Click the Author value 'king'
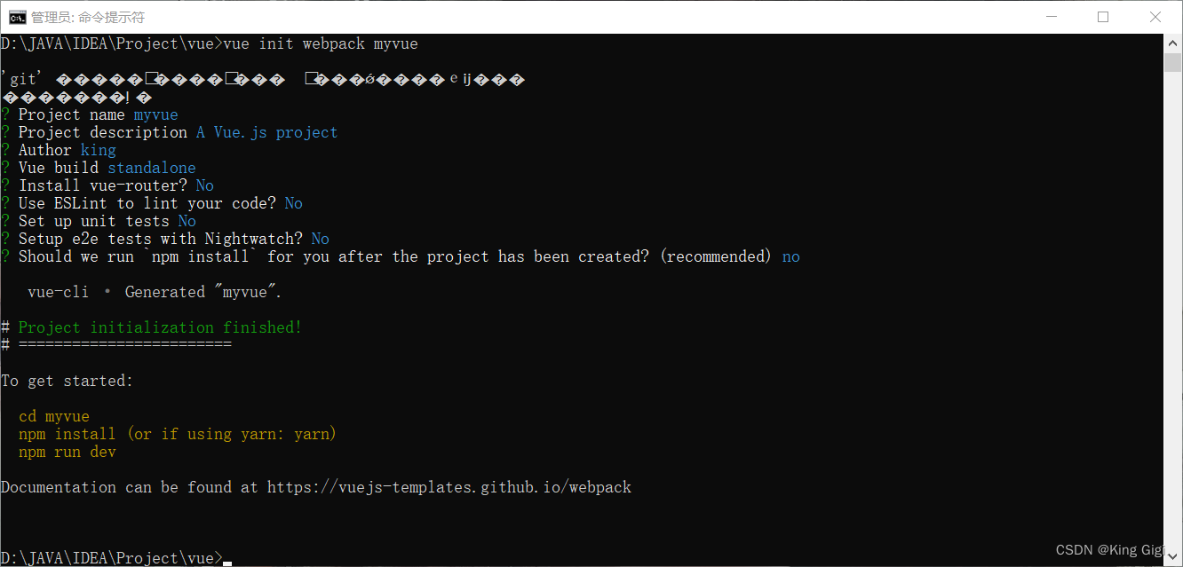1183x567 pixels. click(99, 150)
